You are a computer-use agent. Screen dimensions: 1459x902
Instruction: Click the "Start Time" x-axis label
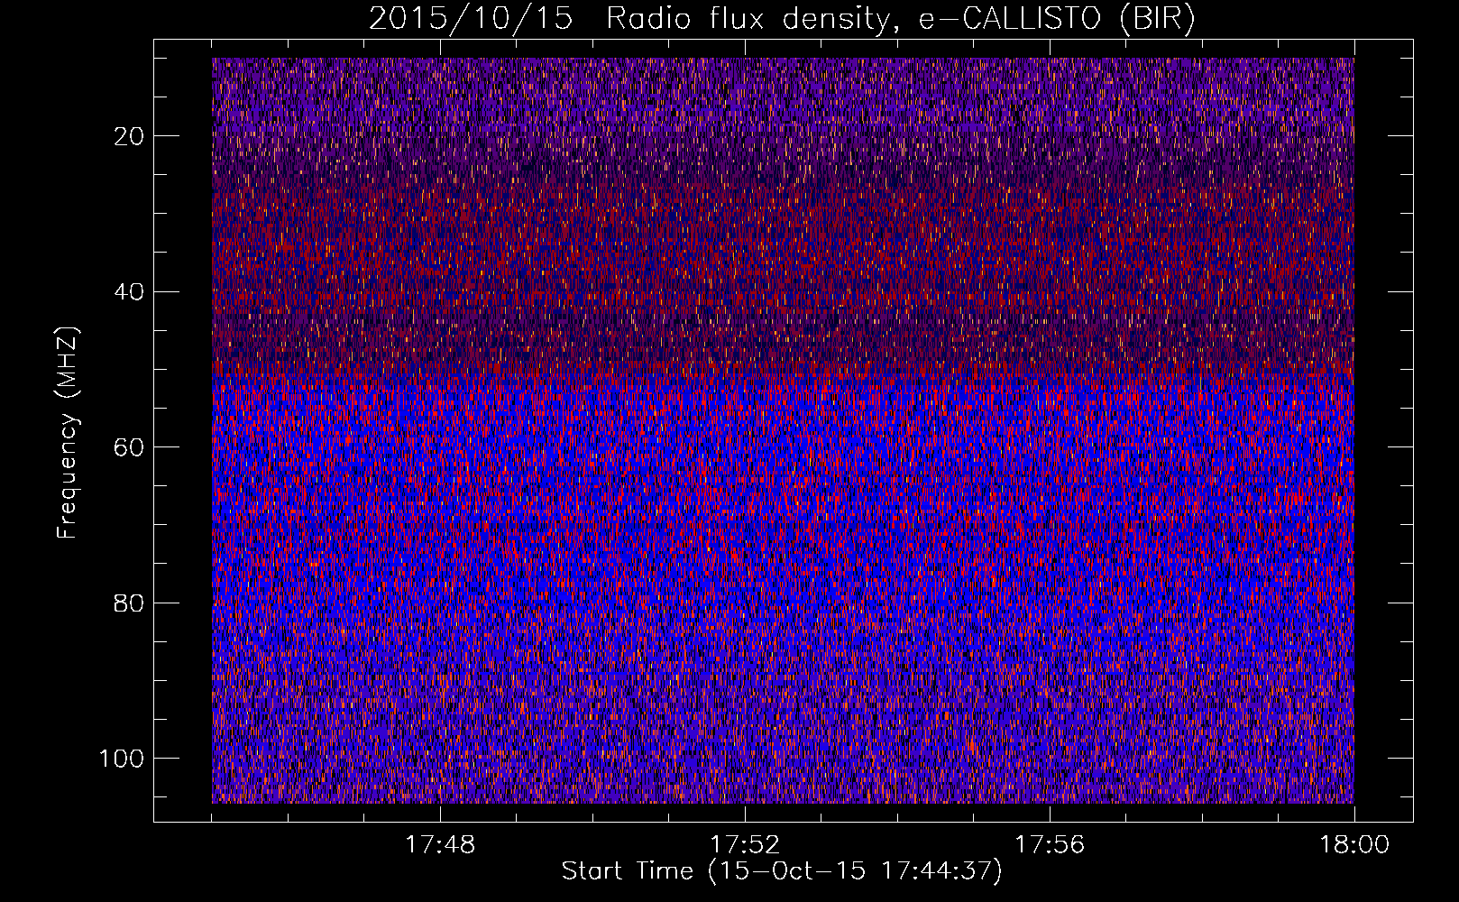pos(782,871)
